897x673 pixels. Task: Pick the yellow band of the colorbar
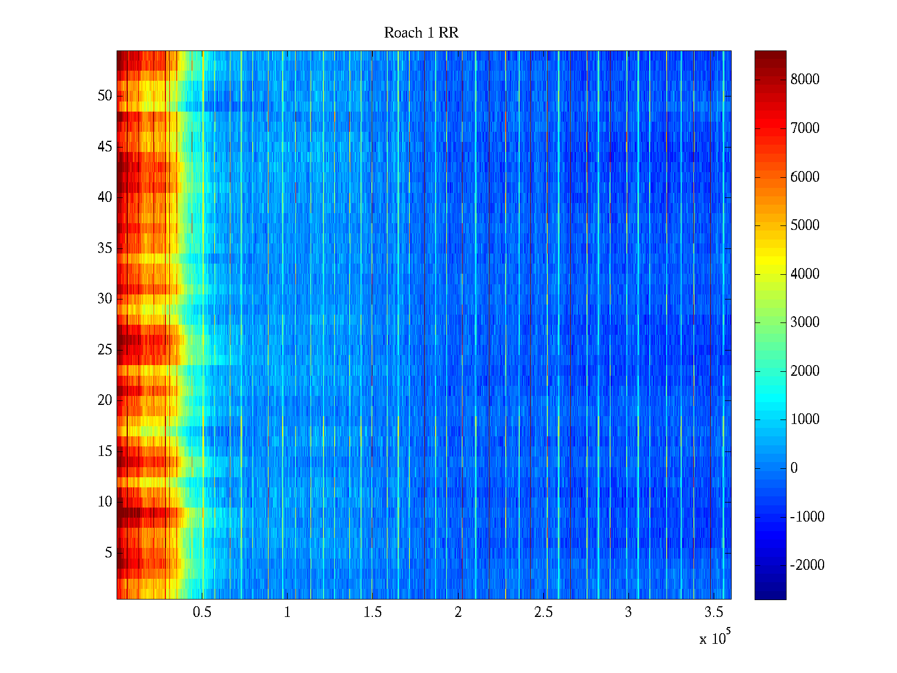click(770, 264)
